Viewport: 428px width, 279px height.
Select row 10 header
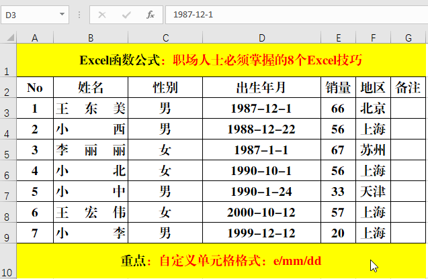tap(8, 261)
